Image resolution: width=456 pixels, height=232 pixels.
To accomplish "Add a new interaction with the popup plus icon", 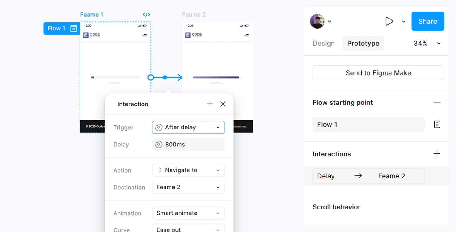I will click(210, 104).
